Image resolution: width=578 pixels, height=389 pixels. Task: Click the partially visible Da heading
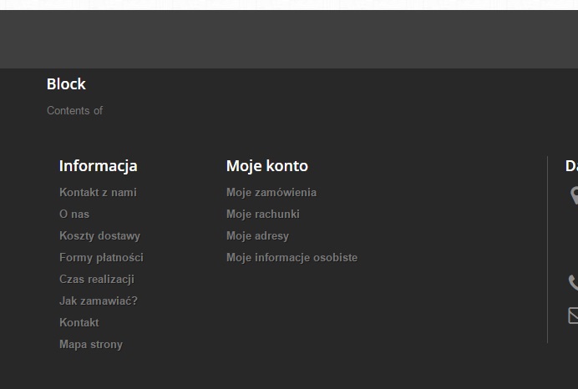click(571, 166)
